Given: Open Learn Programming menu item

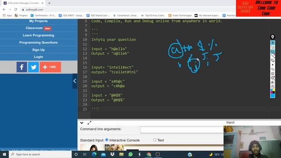Looking at the screenshot, I should [x=39, y=35].
